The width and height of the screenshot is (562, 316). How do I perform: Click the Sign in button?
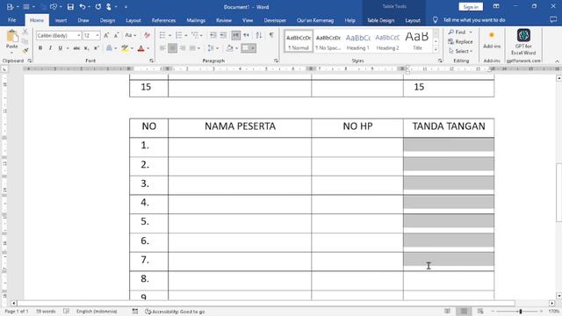[x=471, y=7]
